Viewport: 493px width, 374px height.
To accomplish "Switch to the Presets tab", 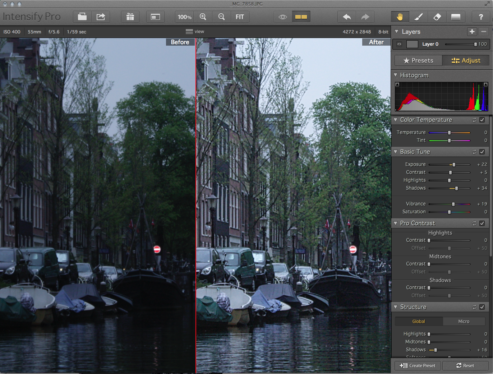I will tap(418, 60).
